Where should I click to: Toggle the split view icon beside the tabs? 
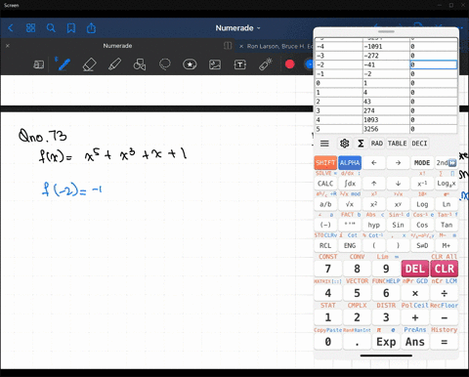tap(228, 46)
